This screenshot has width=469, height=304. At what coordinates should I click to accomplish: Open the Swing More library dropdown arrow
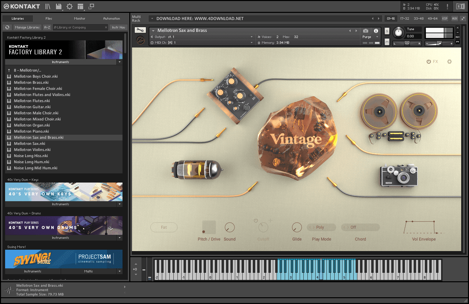click(x=119, y=271)
